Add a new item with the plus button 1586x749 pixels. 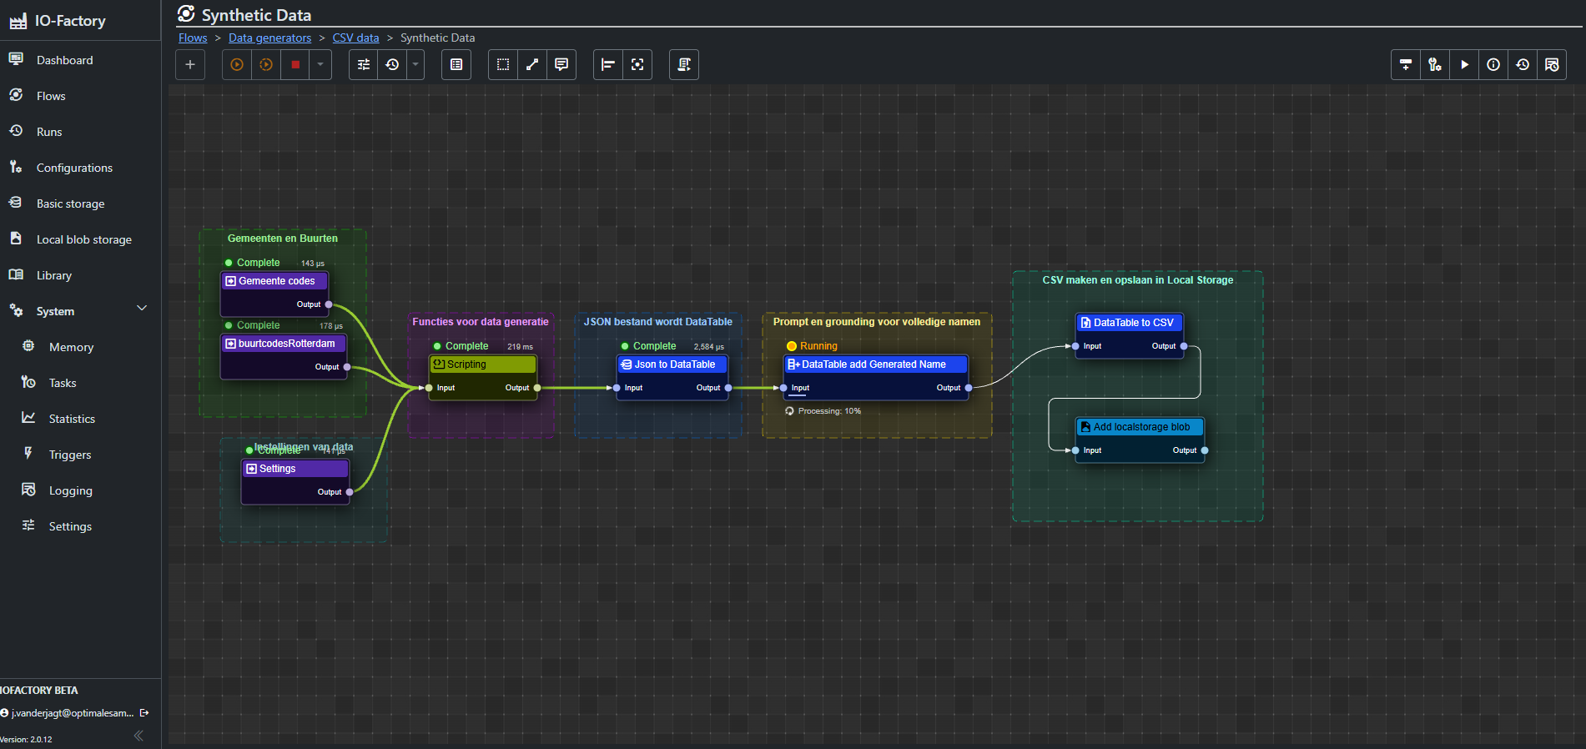click(x=190, y=64)
